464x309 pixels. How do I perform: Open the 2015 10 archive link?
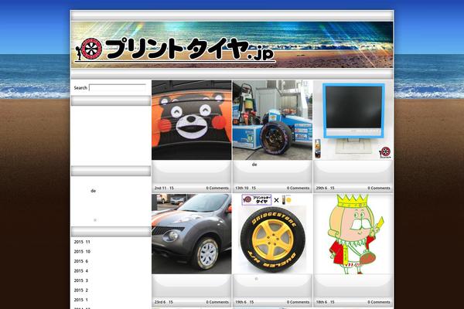(x=82, y=252)
